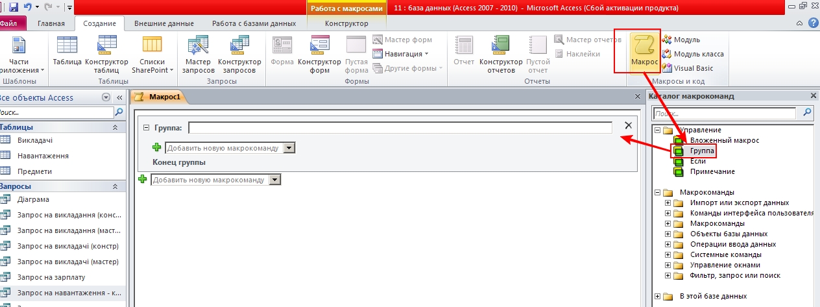Expand Импорт или экспорт данных folder
820x307 pixels.
668,203
